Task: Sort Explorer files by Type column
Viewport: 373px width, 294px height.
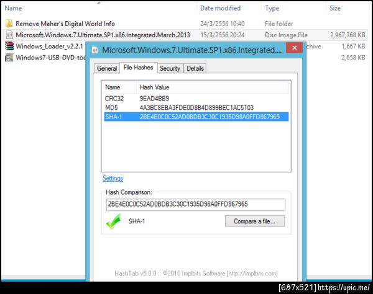Action: (x=293, y=8)
